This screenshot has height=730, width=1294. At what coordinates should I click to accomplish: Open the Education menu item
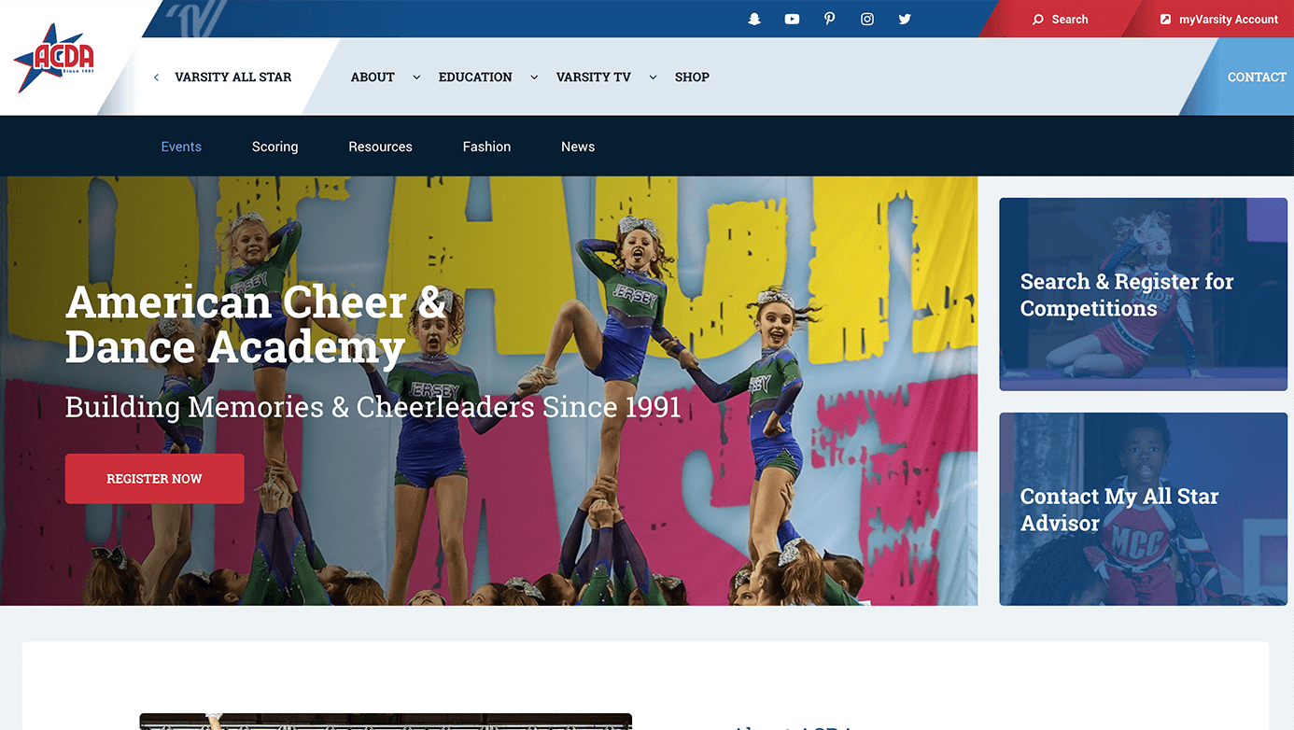475,77
